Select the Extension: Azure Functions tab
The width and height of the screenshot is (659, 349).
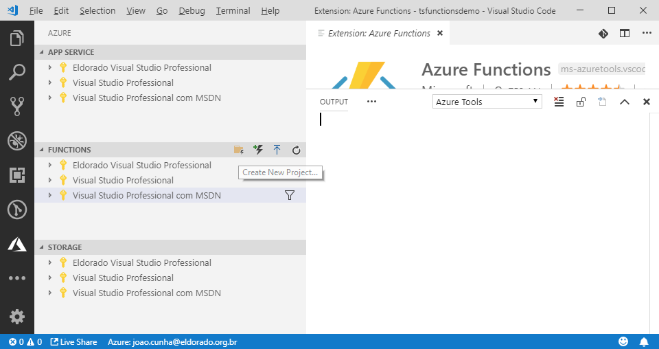pyautogui.click(x=378, y=33)
